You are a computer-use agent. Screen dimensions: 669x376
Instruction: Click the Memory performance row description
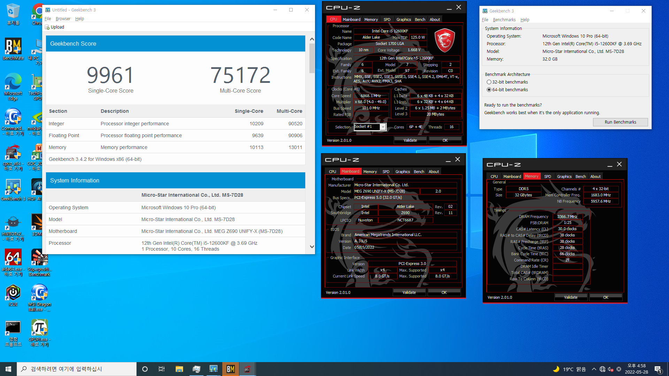click(124, 148)
